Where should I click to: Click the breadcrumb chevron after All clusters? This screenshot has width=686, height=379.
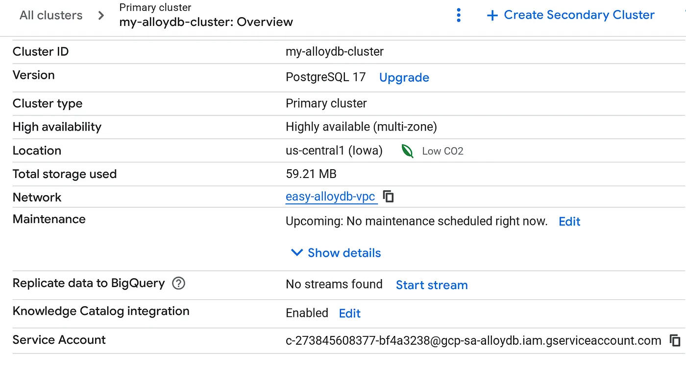[x=101, y=15]
